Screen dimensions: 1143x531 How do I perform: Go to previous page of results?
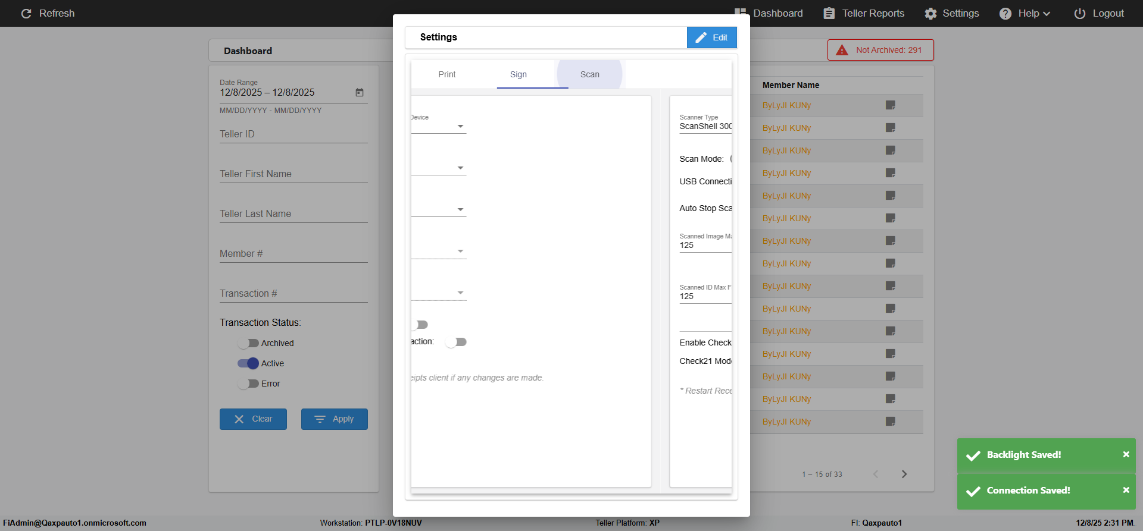[876, 474]
